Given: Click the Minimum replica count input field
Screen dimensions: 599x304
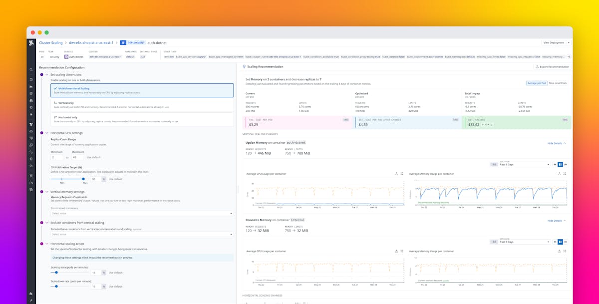Looking at the screenshot, I should coord(57,157).
